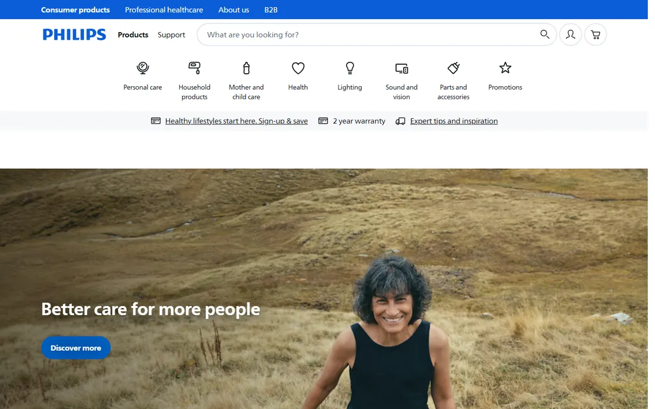Select the Health heart icon
The width and height of the screenshot is (655, 409).
[x=298, y=68]
